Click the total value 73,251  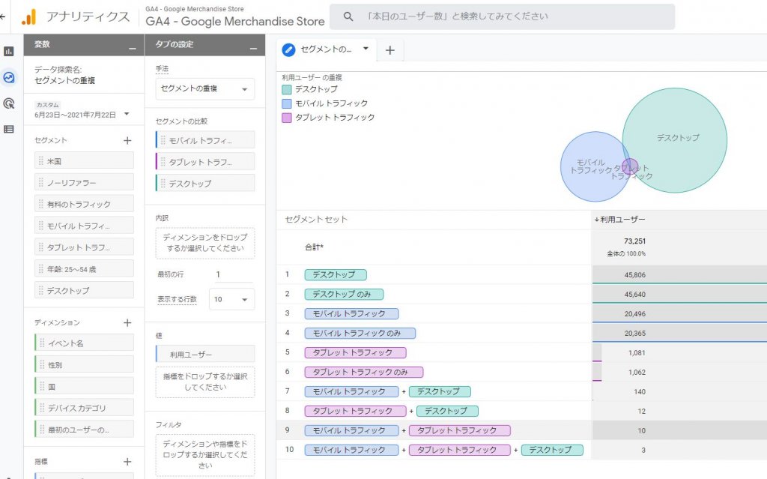click(634, 241)
